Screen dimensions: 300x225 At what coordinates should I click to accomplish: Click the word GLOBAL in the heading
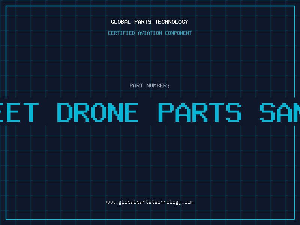[x=121, y=22]
